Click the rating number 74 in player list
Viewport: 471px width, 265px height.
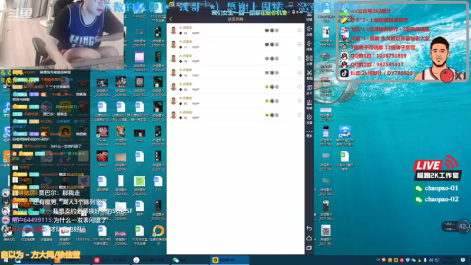185,62
